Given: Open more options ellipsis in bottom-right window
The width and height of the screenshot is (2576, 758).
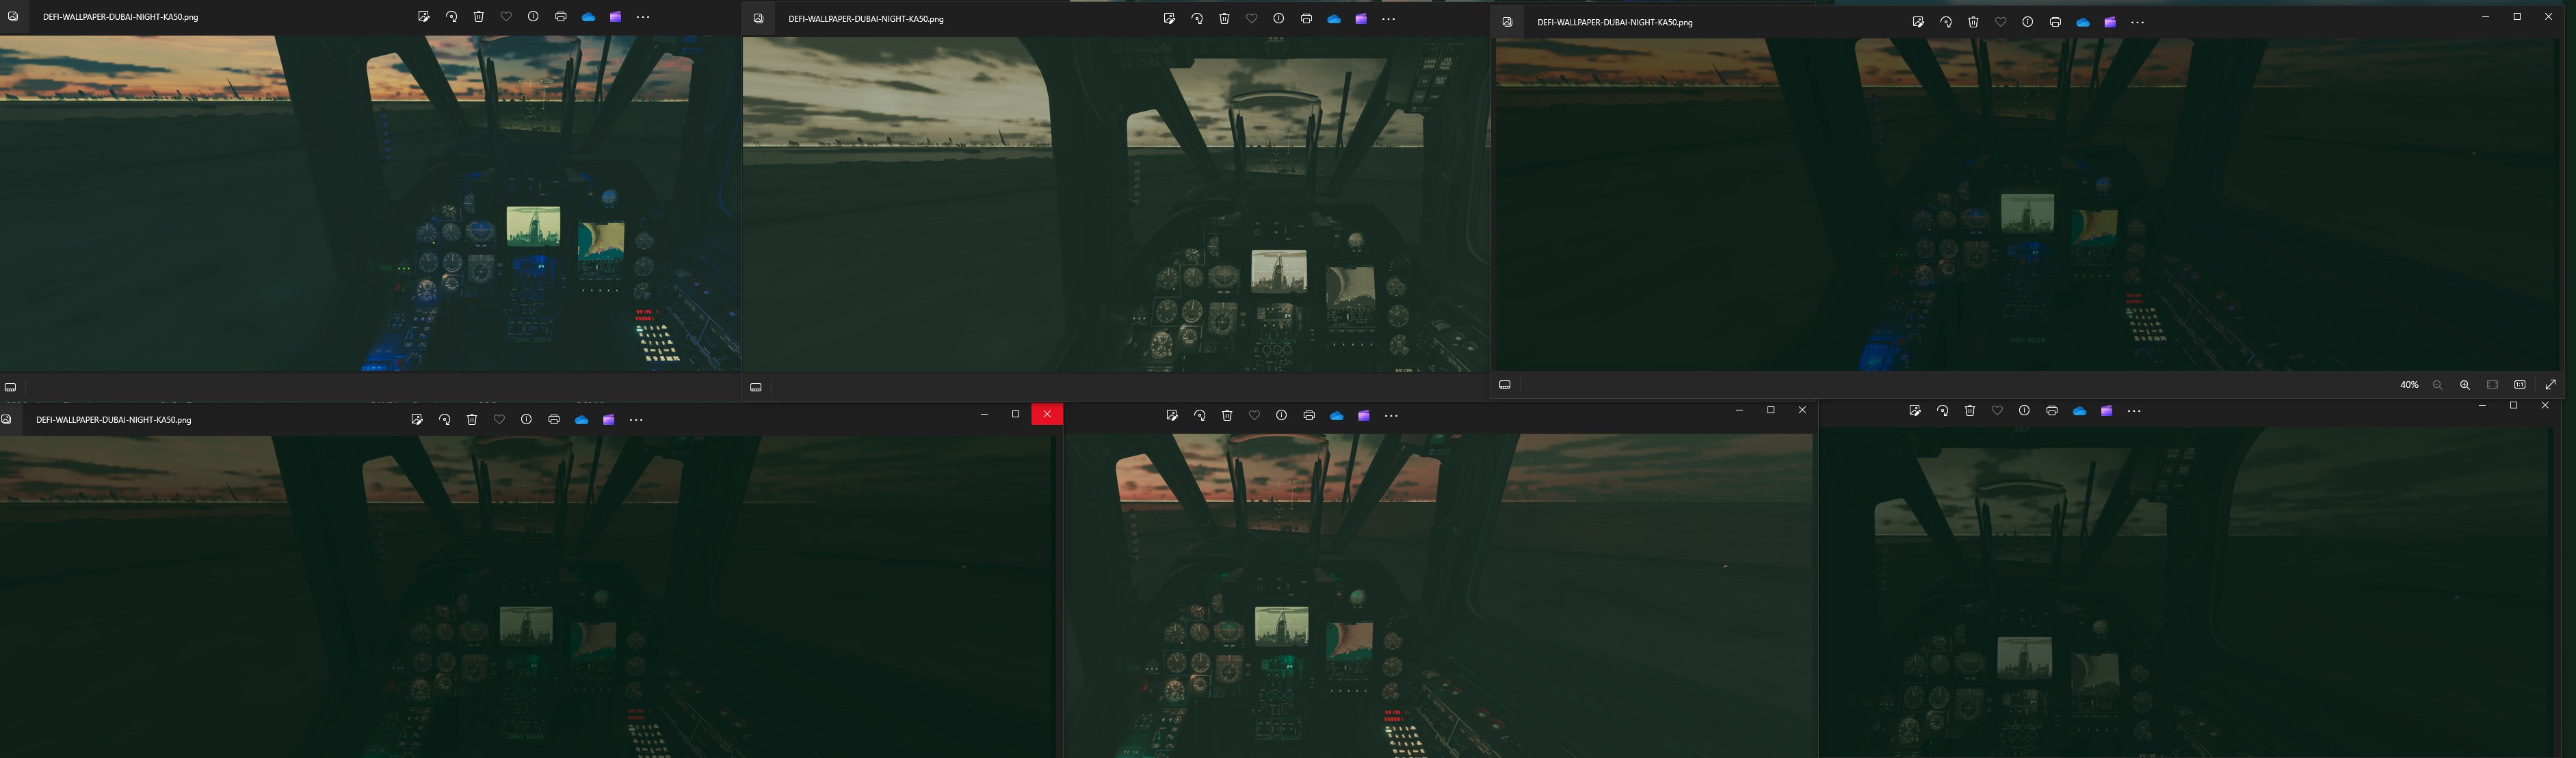Looking at the screenshot, I should [x=2133, y=411].
